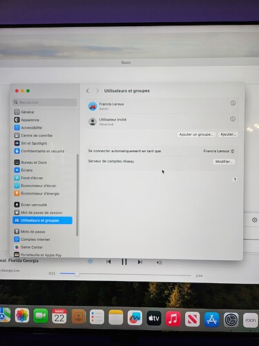Click the help question mark button
The image size is (259, 346).
235,180
